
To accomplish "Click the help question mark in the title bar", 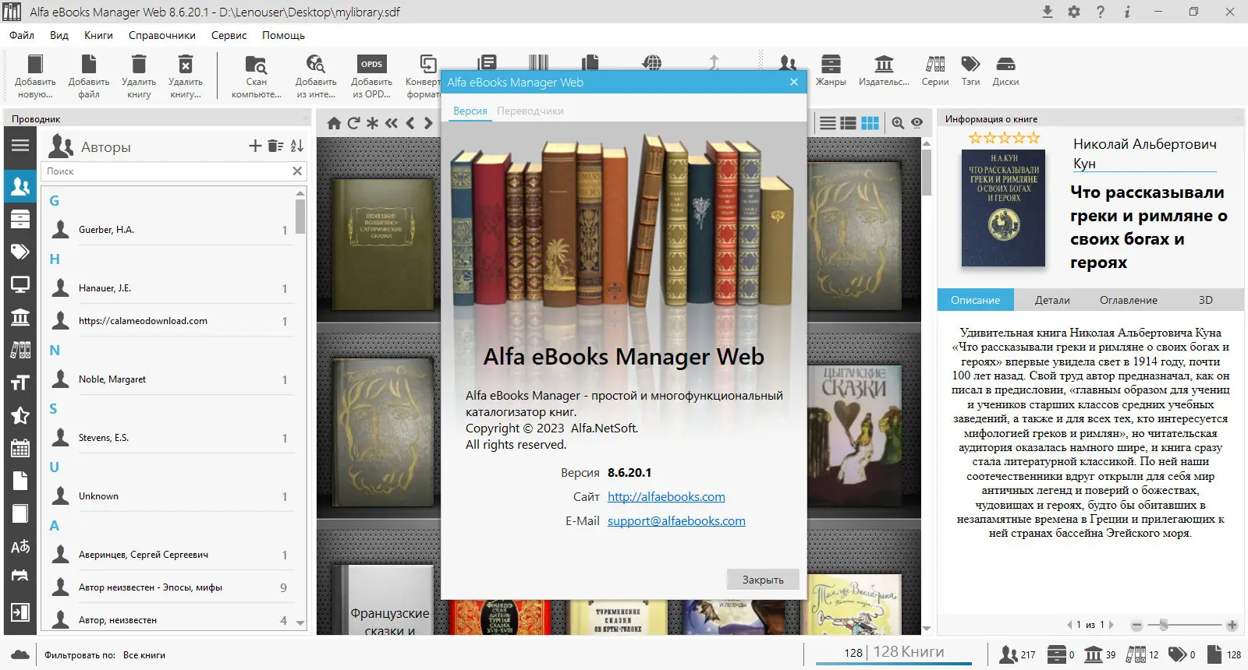I will 1101,12.
